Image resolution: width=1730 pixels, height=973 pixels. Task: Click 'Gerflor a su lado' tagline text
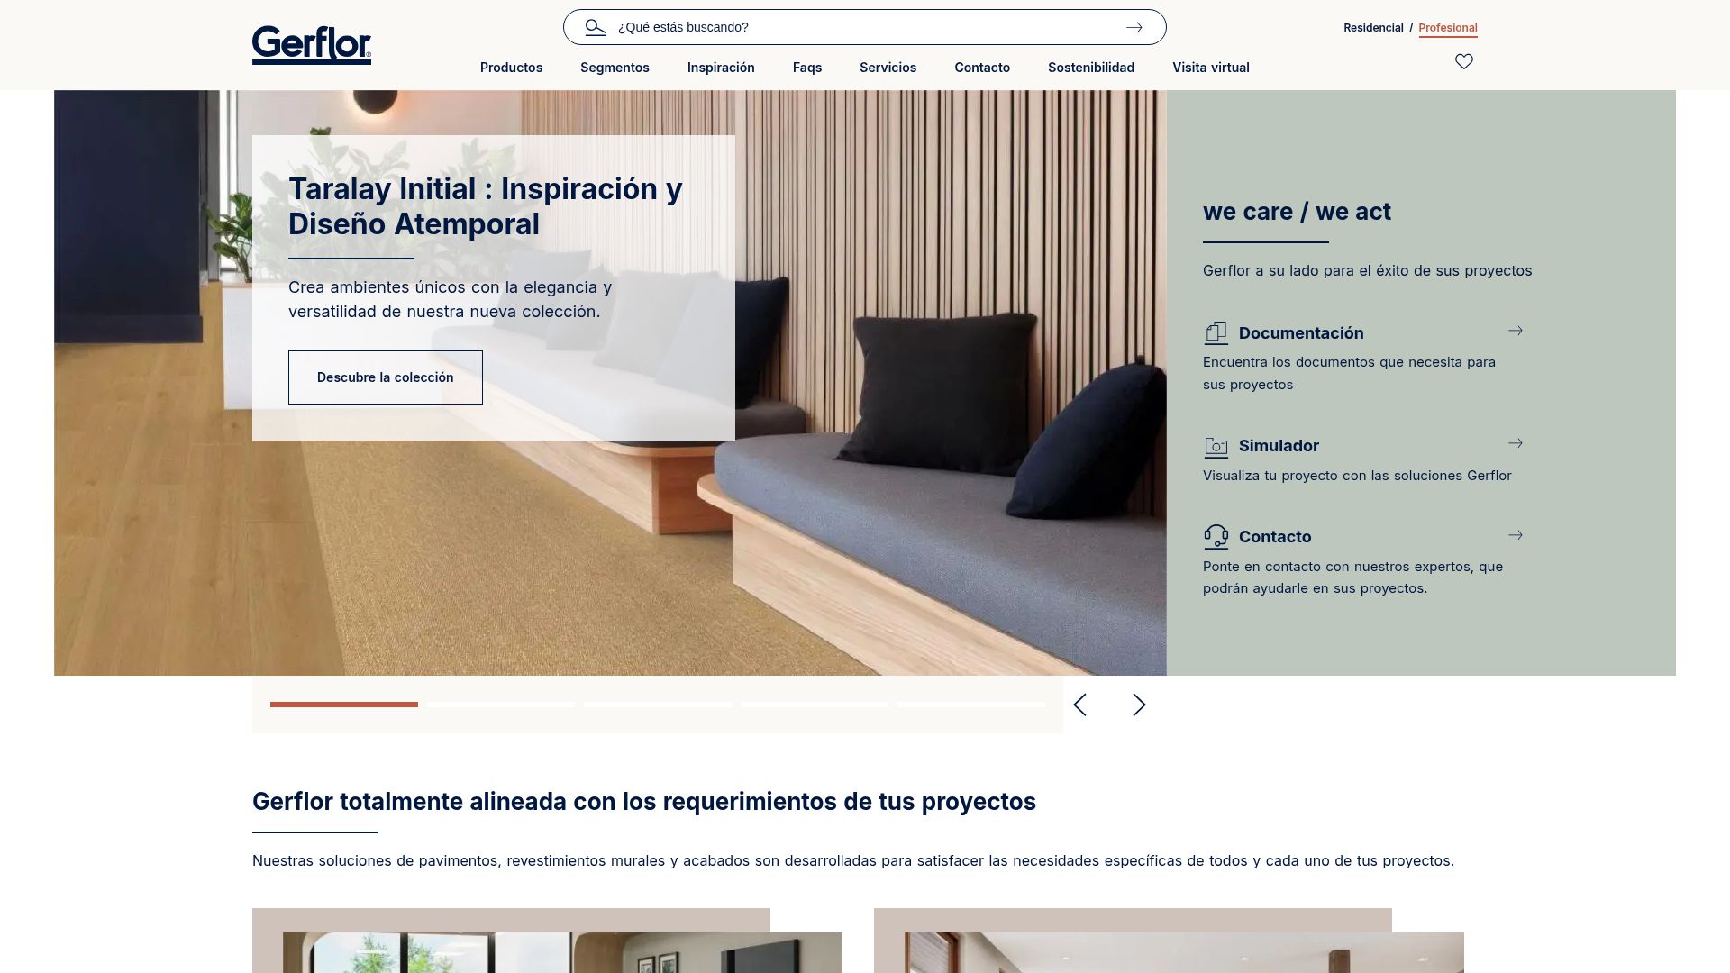[x=1367, y=271]
